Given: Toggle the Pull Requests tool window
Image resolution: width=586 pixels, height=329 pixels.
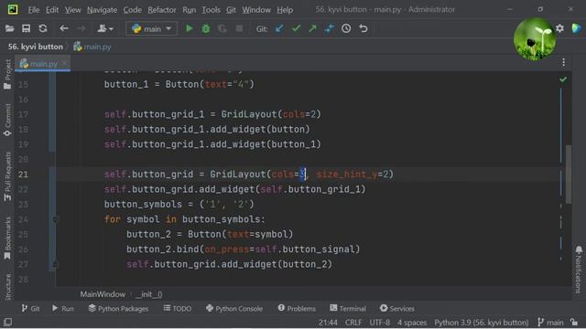Looking at the screenshot, I should (7, 176).
